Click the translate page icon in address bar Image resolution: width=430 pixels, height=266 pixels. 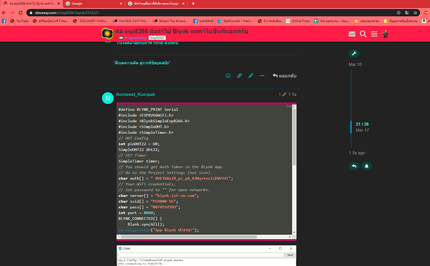(407, 12)
